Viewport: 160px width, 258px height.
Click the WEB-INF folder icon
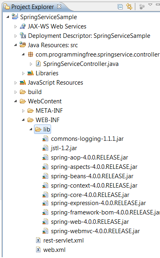pyautogui.click(x=30, y=120)
